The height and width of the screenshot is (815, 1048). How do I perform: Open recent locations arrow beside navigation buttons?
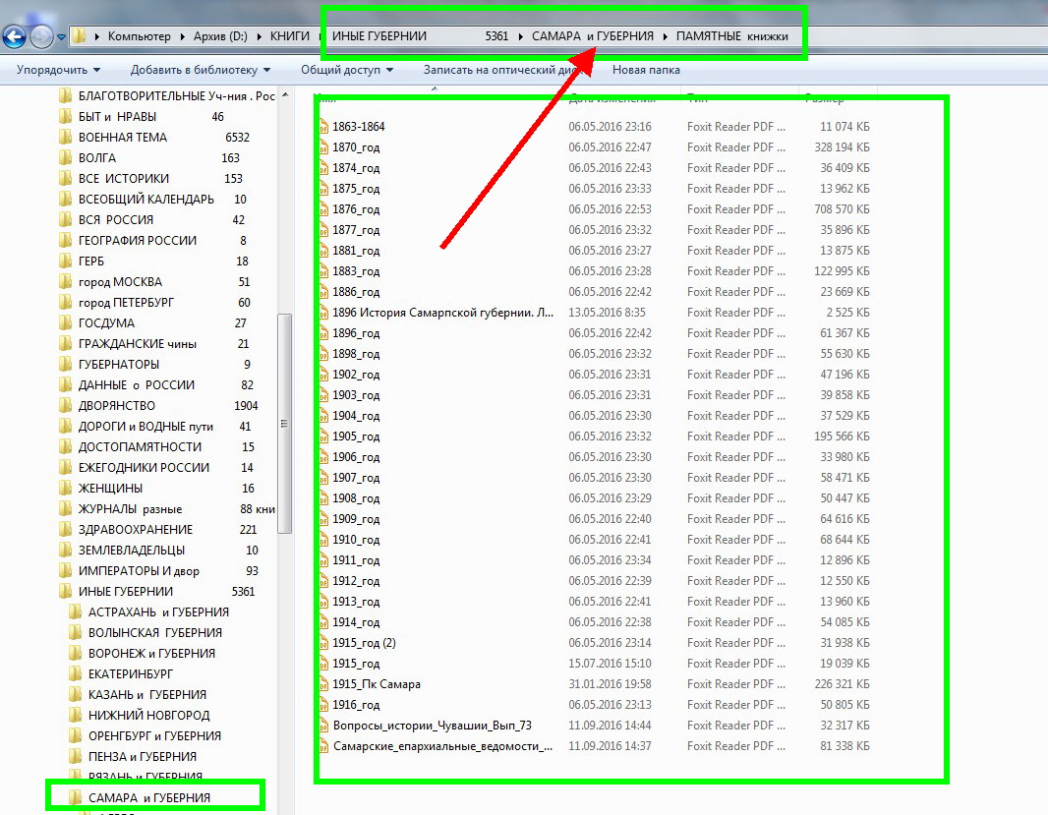pyautogui.click(x=61, y=37)
